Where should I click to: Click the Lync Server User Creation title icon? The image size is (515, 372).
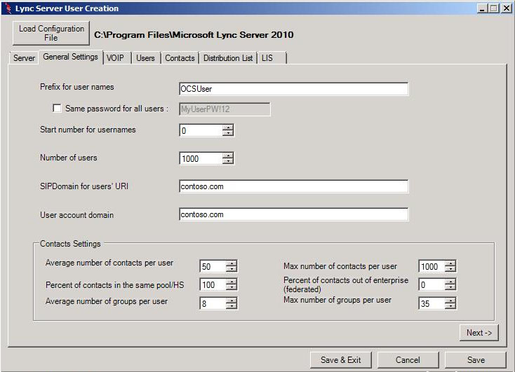click(x=8, y=8)
